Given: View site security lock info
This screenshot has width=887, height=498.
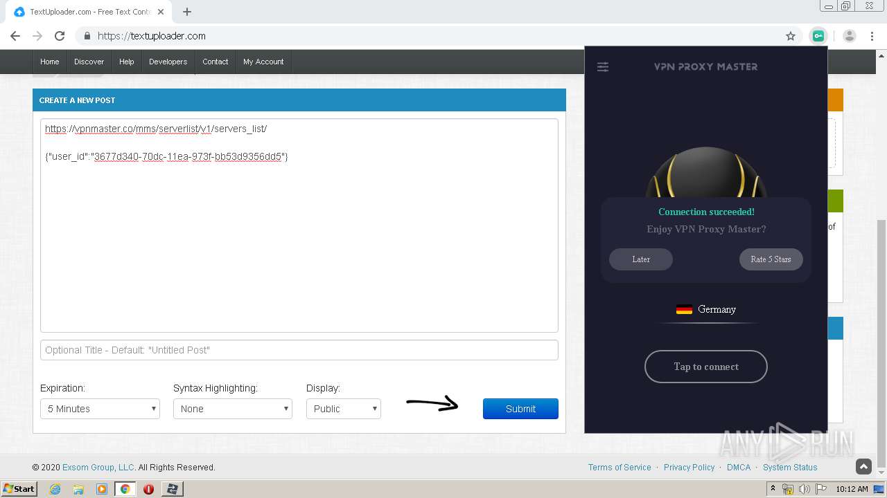Looking at the screenshot, I should 87,36.
